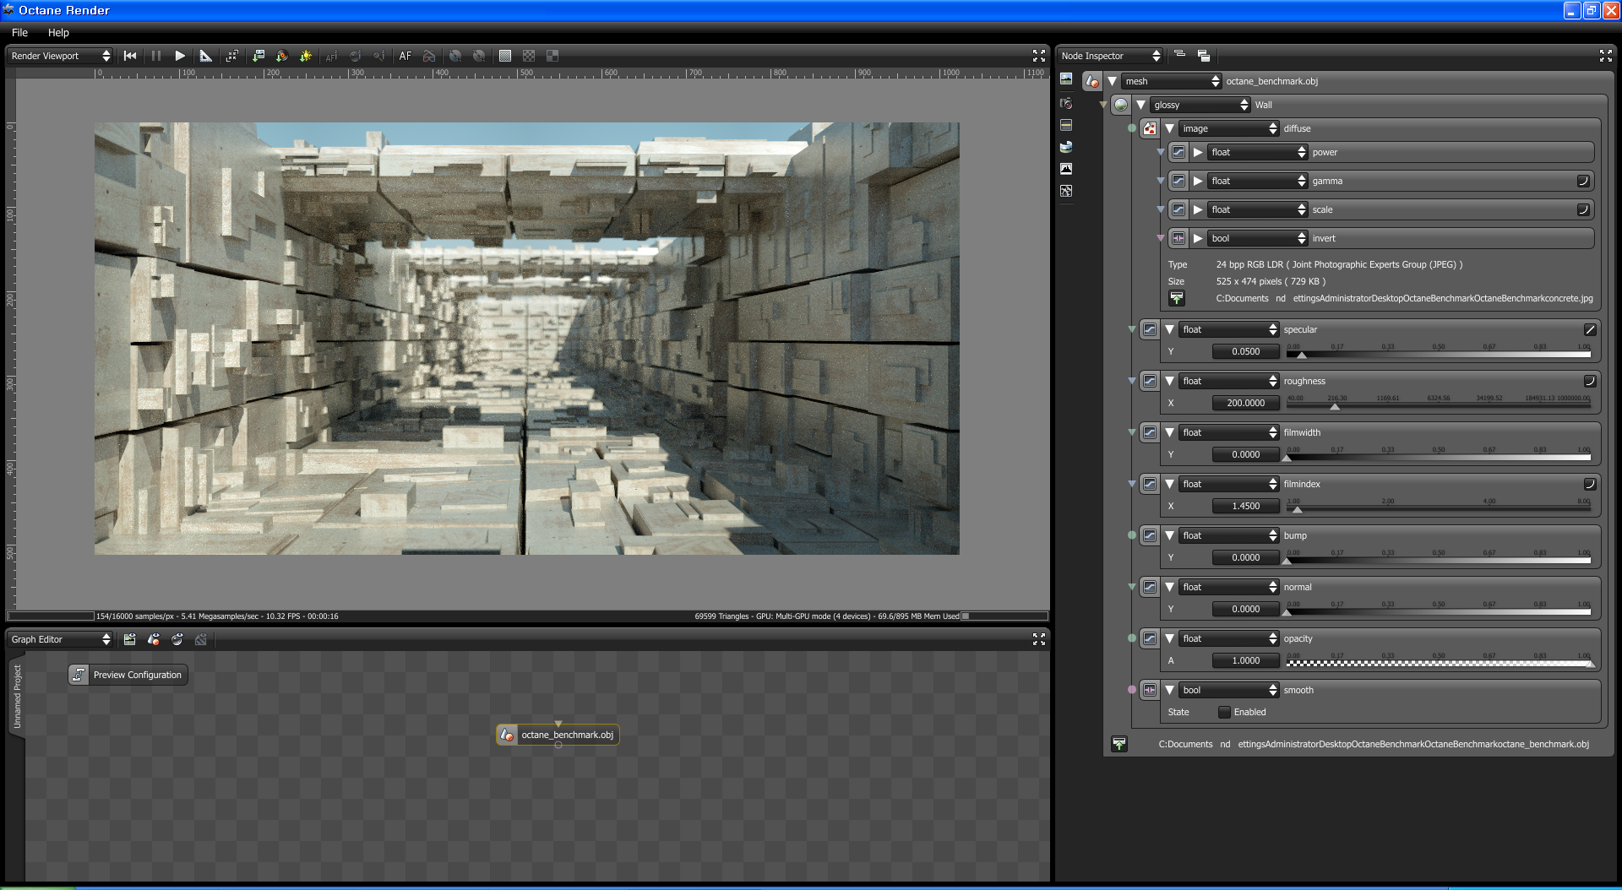The image size is (1622, 890).
Task: Open the Graph Editor panel type dropdown
Action: [60, 639]
